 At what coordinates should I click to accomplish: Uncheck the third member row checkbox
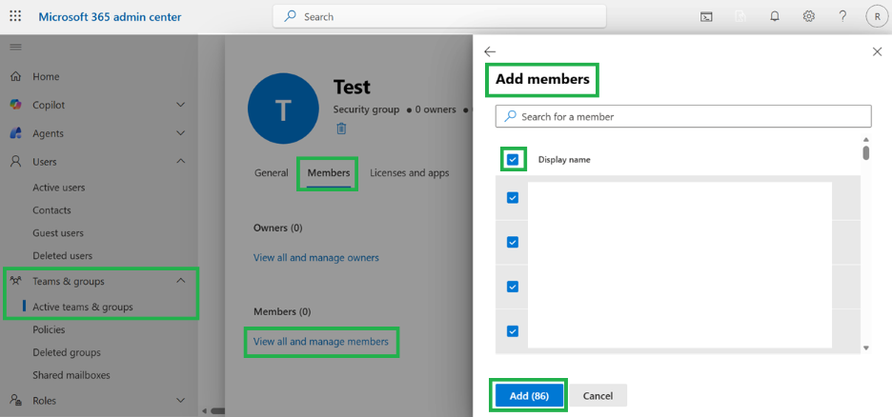pyautogui.click(x=513, y=287)
